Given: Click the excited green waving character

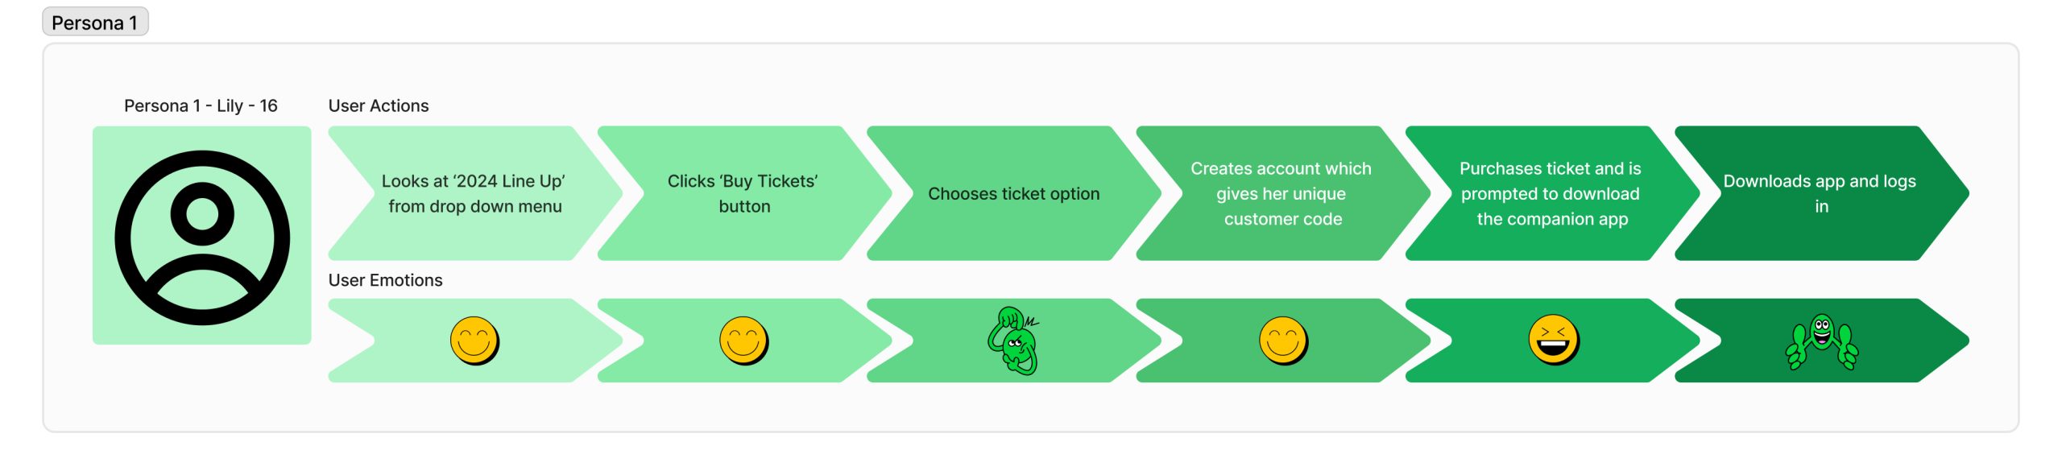Looking at the screenshot, I should [x=1821, y=341].
